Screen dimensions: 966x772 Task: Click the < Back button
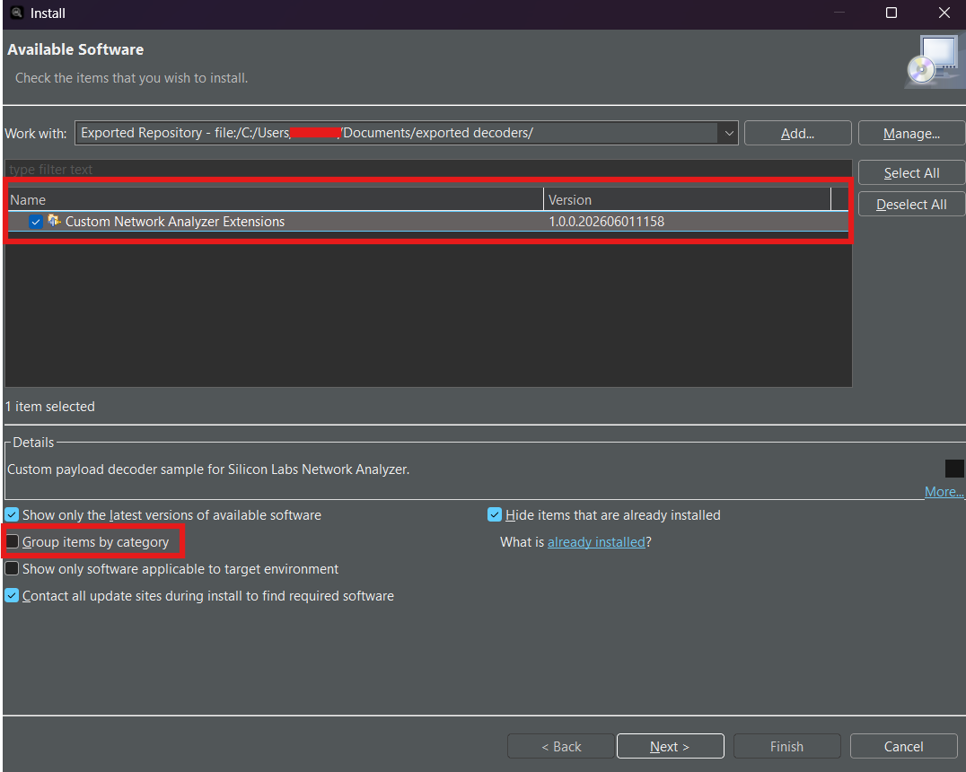[560, 746]
